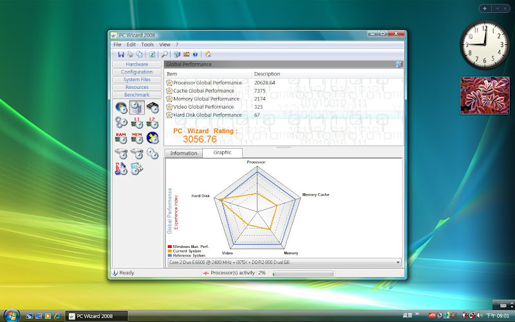Click the Processor(s) activity : 2% status text
515x322 pixels.
pos(238,272)
